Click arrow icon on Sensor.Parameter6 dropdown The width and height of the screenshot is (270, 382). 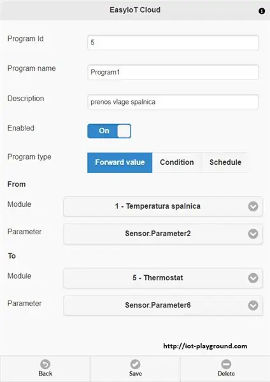[x=253, y=305]
